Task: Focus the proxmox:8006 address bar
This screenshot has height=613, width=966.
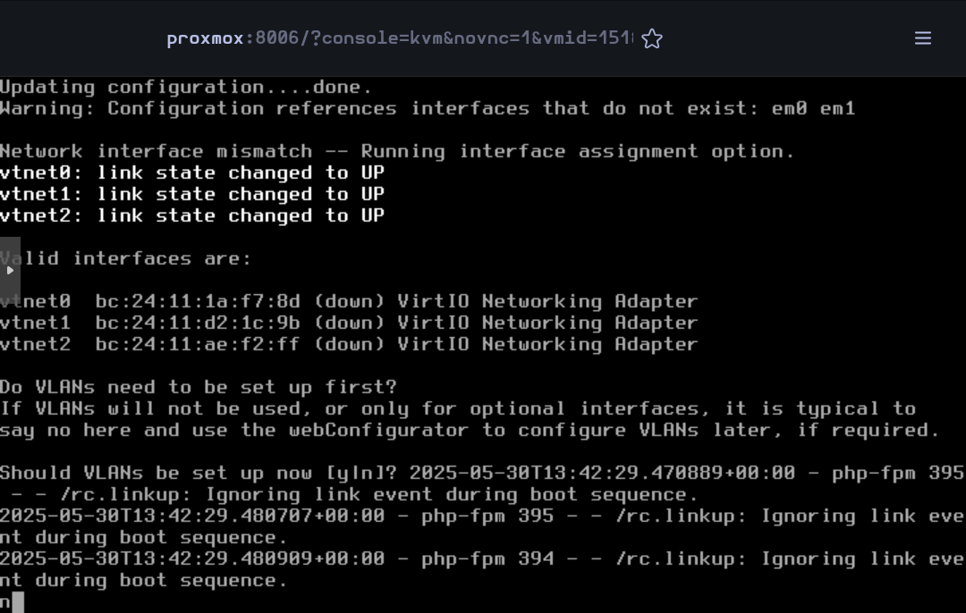Action: coord(400,38)
